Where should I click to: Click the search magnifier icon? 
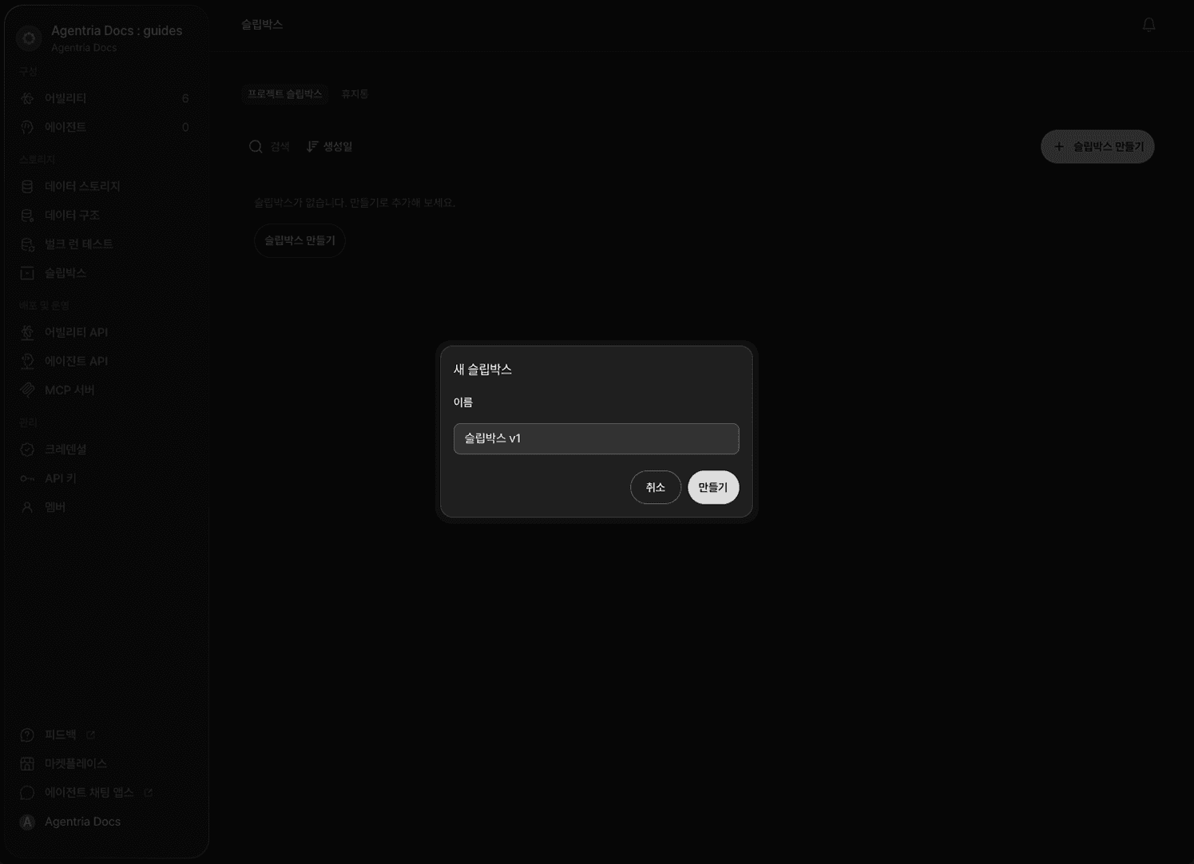(256, 146)
